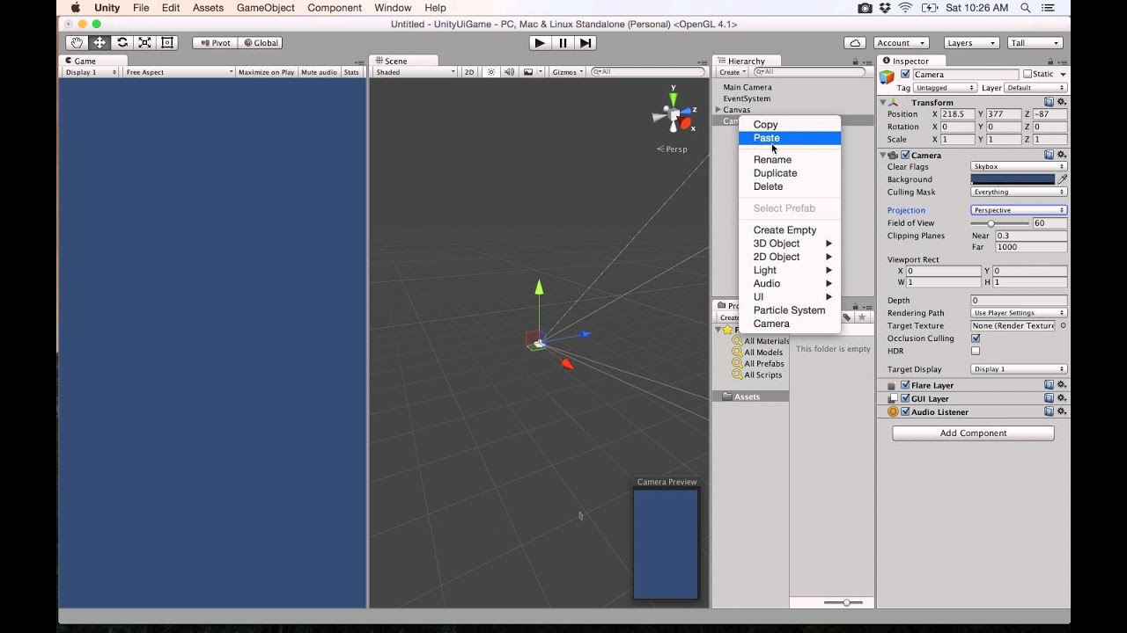Toggle Flare Layer component checkbox
1127x633 pixels.
(x=904, y=385)
